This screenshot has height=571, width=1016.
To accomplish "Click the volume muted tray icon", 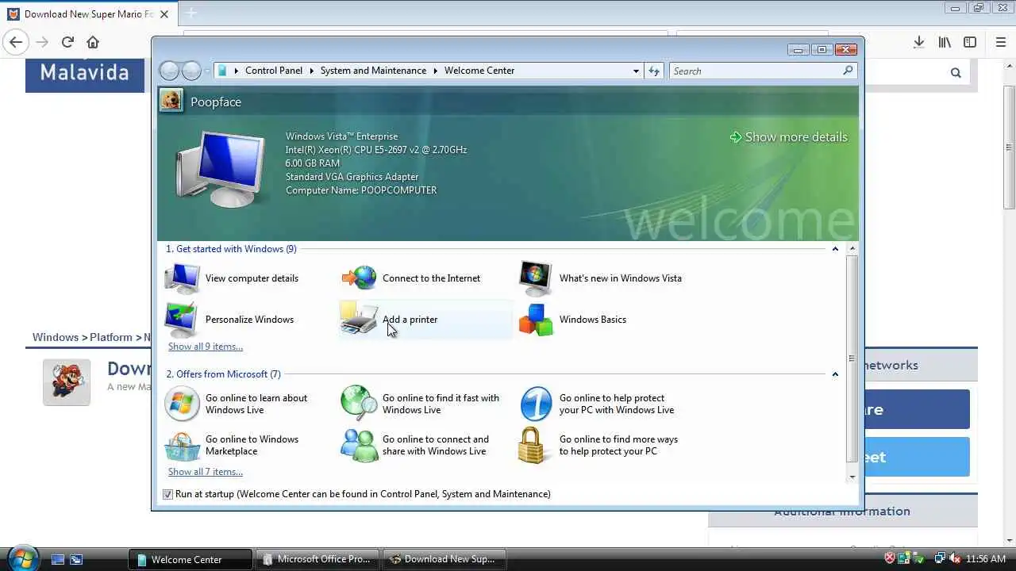I will [x=955, y=558].
